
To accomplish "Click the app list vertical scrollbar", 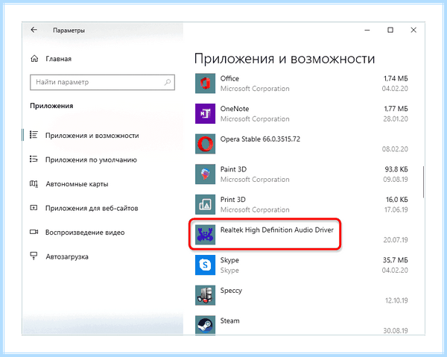I will [423, 182].
